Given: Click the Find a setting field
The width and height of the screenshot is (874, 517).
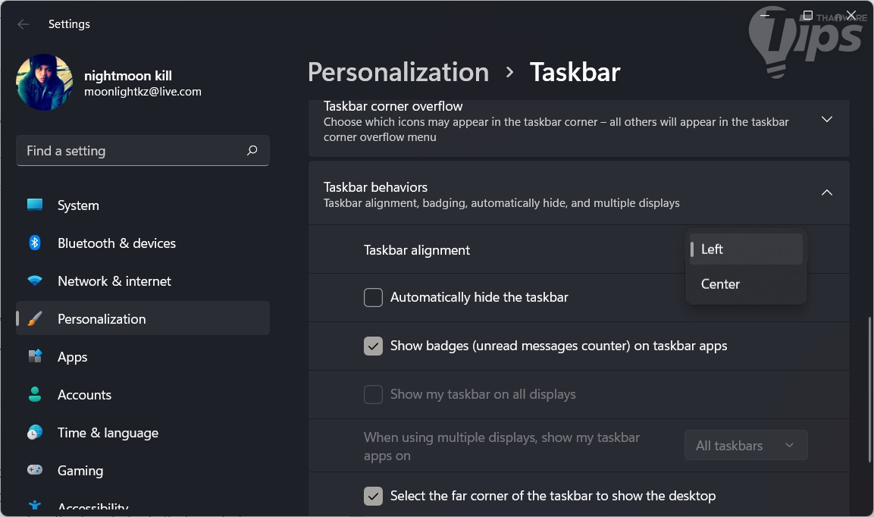Looking at the screenshot, I should pos(133,151).
